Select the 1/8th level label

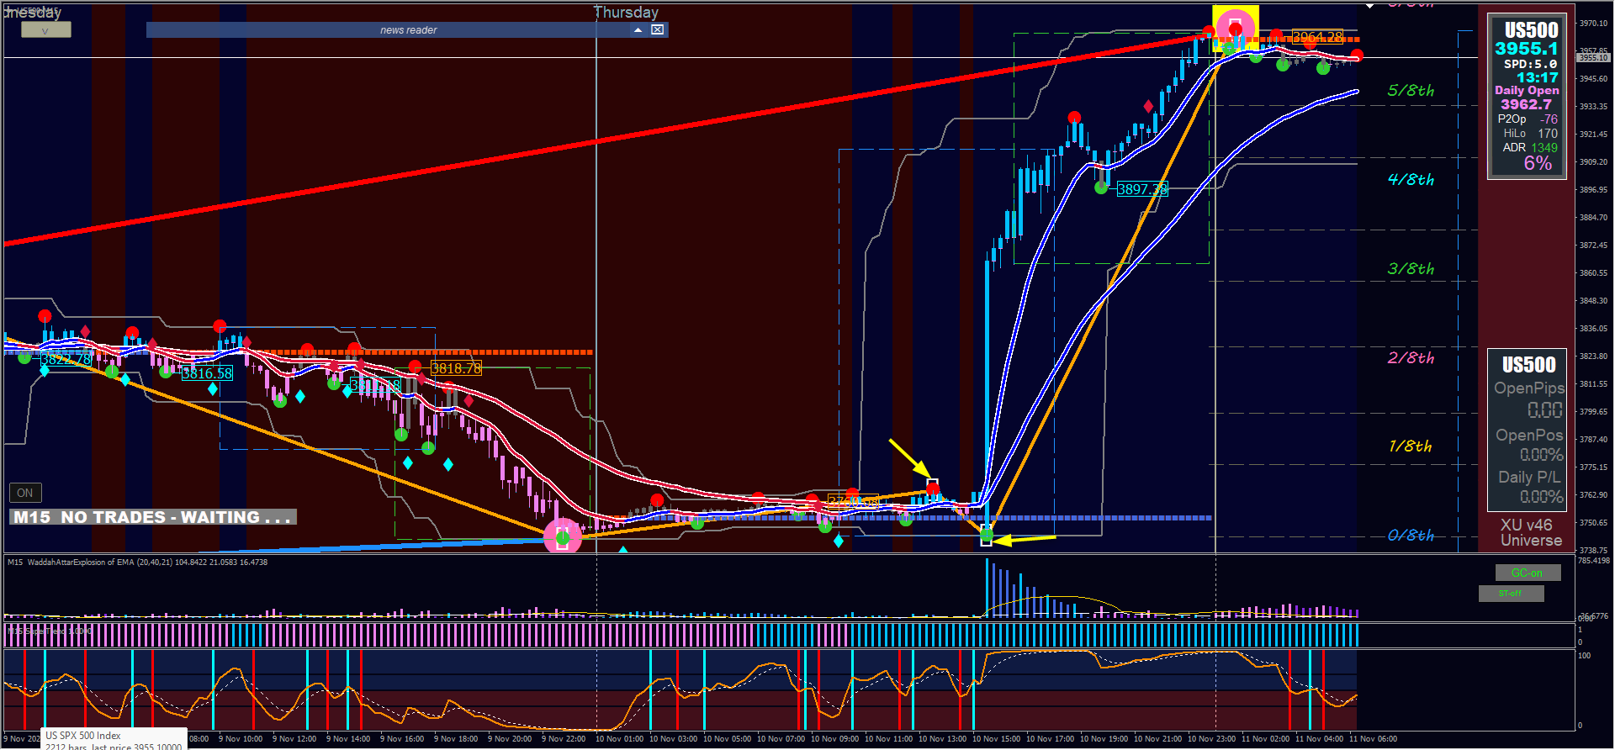click(1411, 446)
